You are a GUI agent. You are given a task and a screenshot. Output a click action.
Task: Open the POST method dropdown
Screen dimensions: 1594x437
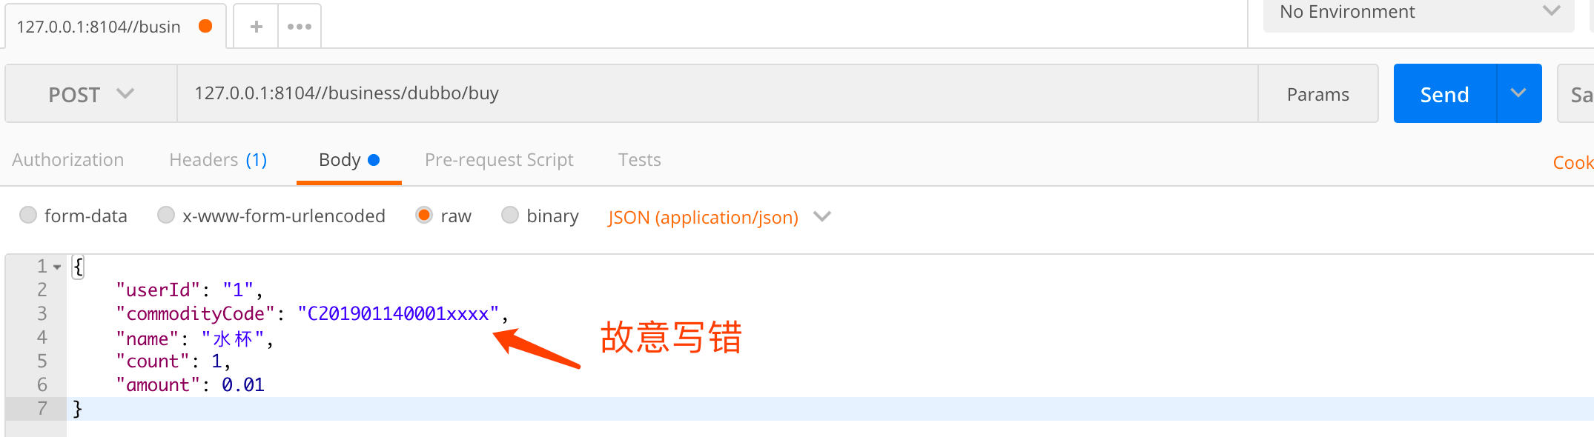(x=91, y=94)
